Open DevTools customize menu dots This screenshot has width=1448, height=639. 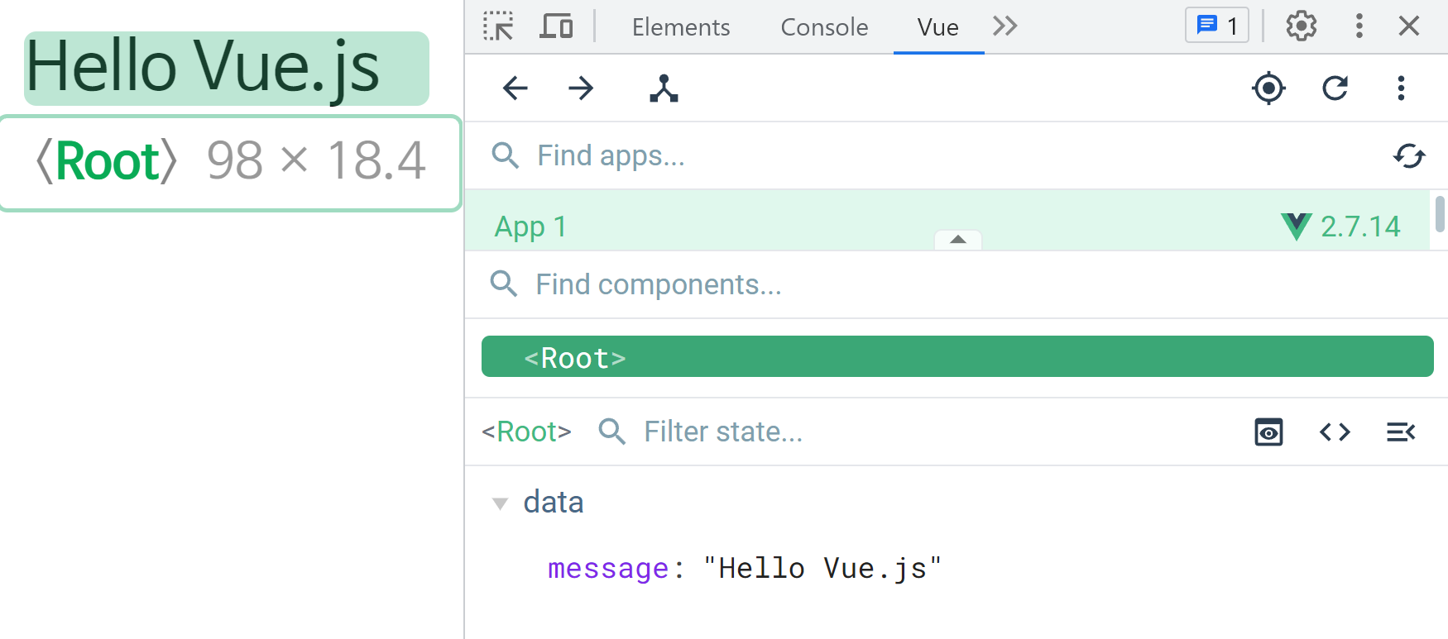(1359, 26)
